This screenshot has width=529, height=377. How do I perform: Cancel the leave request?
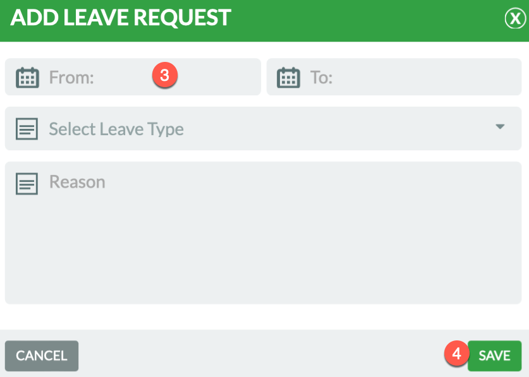pos(42,356)
